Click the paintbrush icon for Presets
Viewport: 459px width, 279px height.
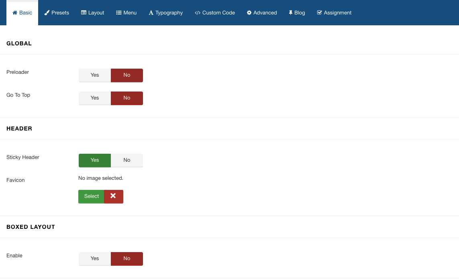tap(47, 13)
